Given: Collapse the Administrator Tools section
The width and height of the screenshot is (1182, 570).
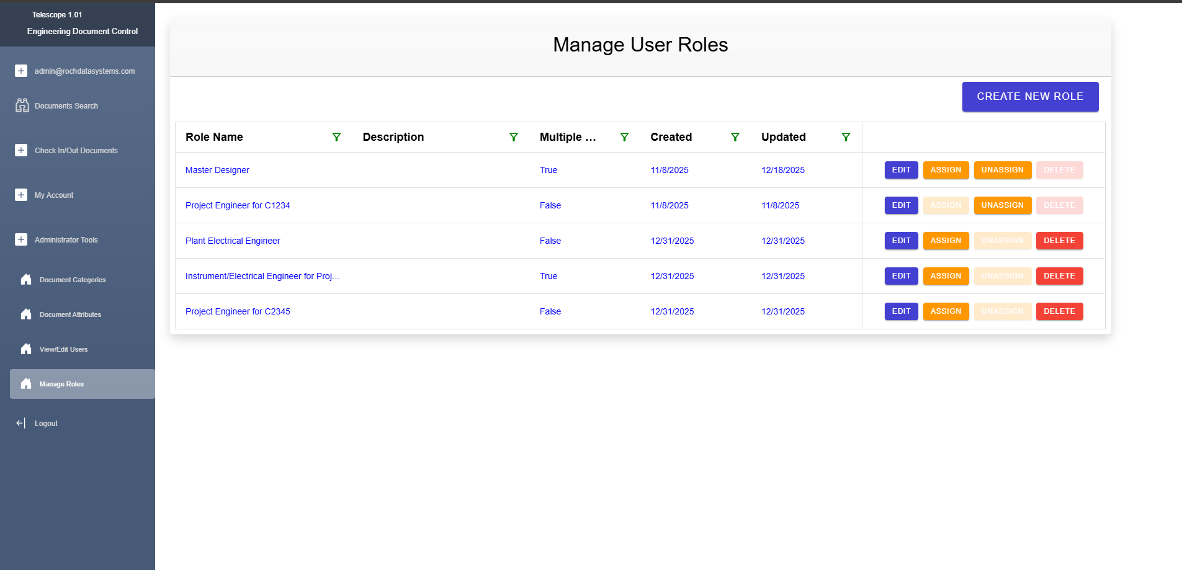Looking at the screenshot, I should click(21, 239).
